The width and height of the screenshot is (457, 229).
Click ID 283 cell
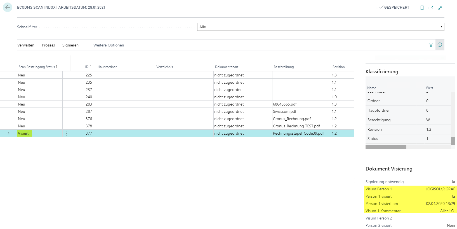point(83,104)
